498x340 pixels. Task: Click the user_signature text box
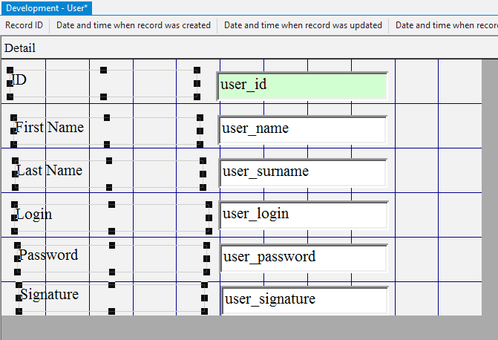pos(304,300)
